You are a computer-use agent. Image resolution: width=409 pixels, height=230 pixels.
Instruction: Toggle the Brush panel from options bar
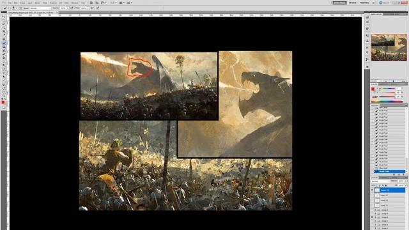(x=20, y=8)
